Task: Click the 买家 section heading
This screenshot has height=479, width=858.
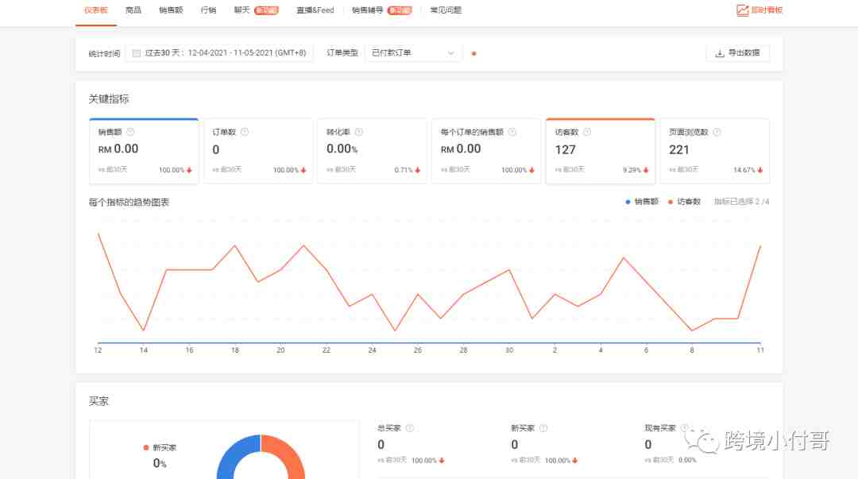Action: (99, 401)
